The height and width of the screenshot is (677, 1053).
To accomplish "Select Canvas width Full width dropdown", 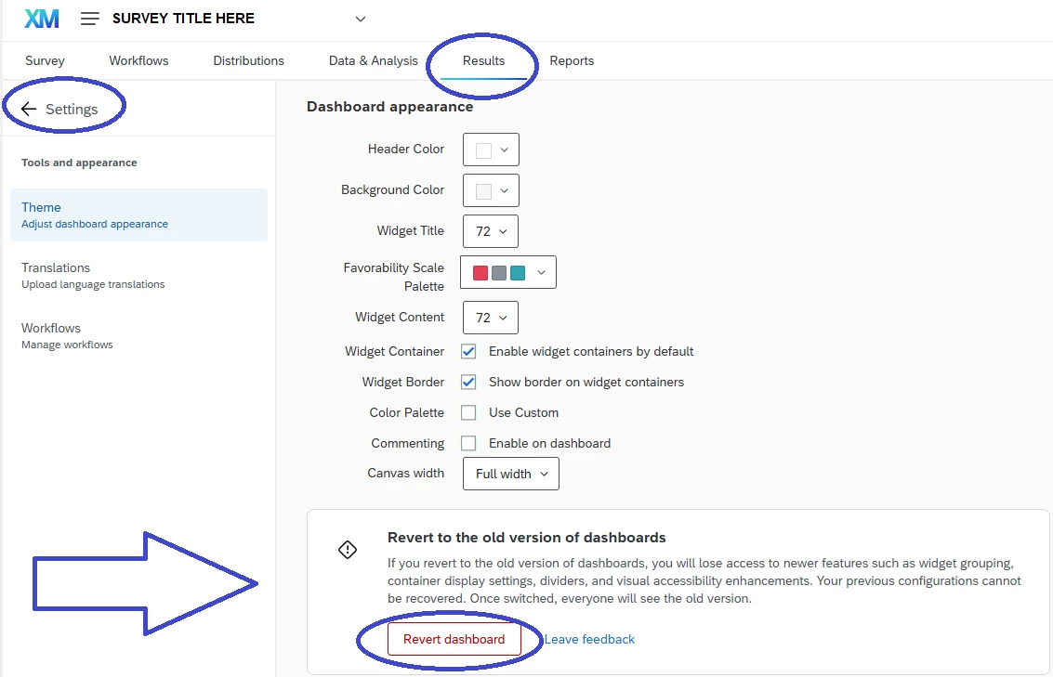I will [x=511, y=474].
